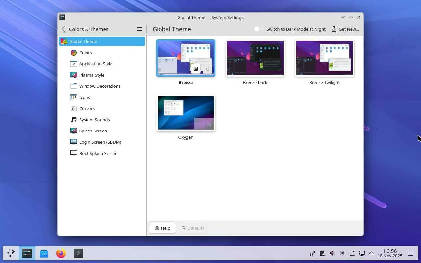Viewport: 421px width, 263px height.
Task: Expand hidden system tray icons
Action: [x=371, y=253]
